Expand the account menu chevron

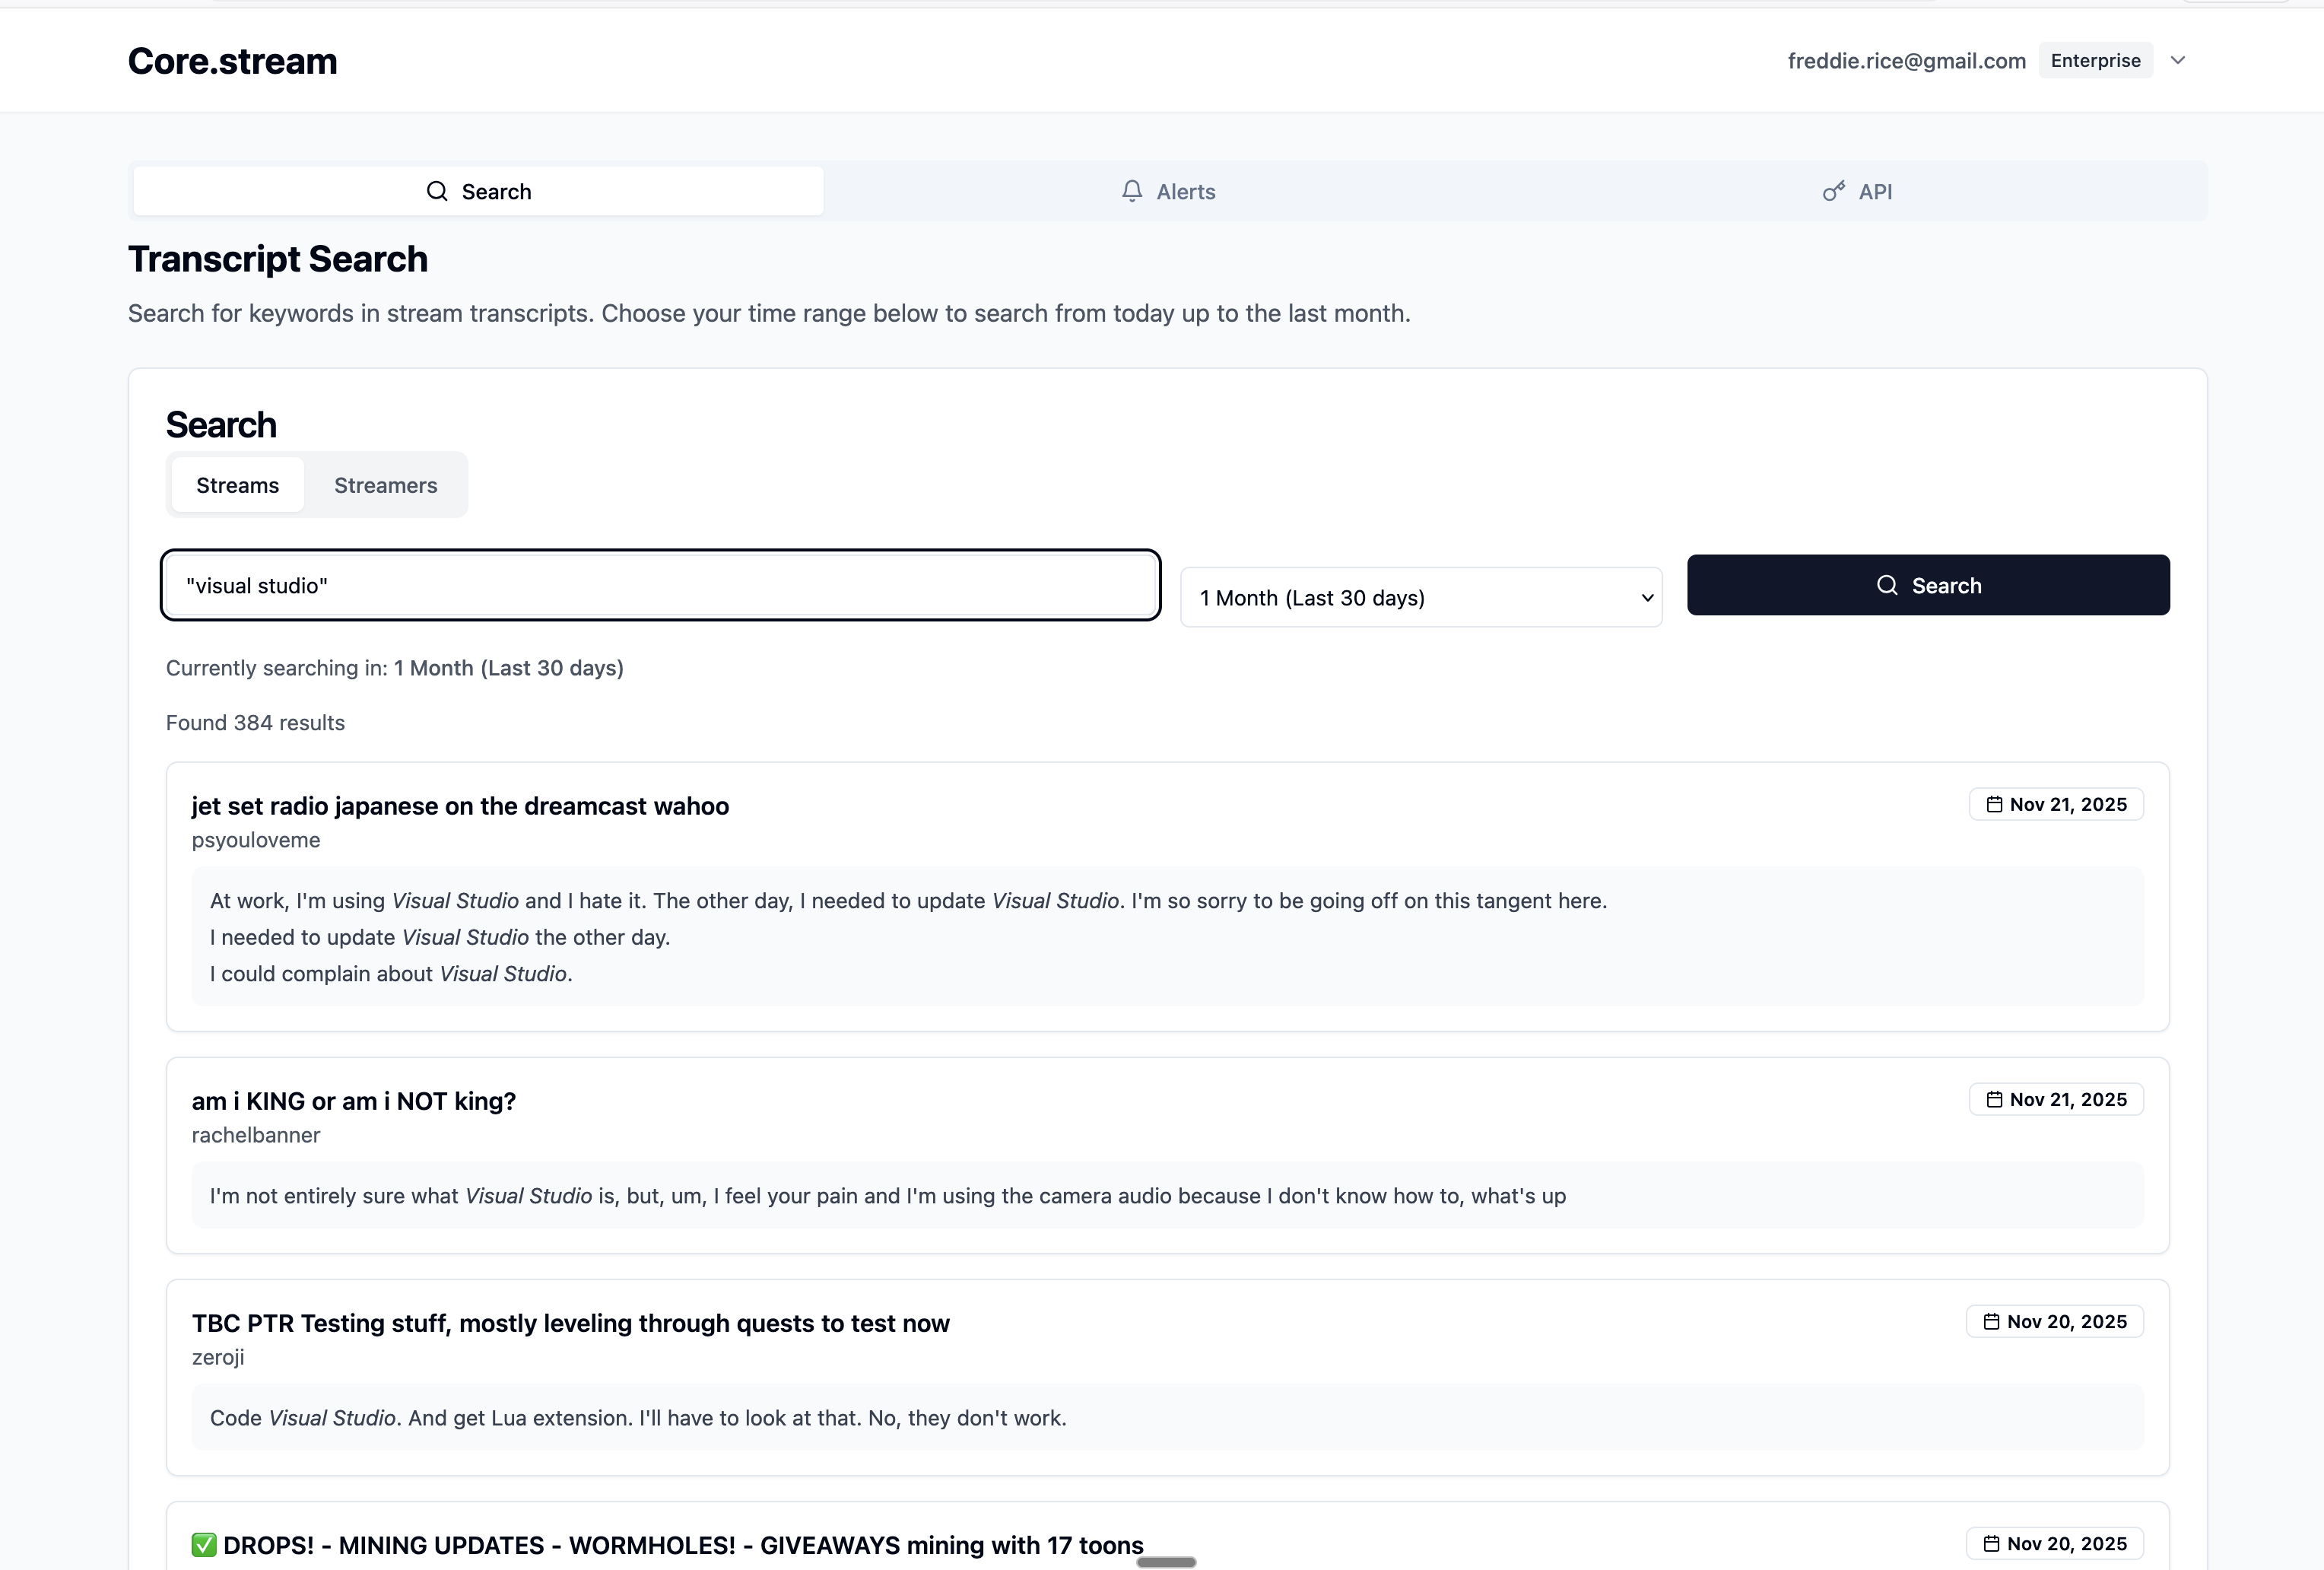point(2178,60)
